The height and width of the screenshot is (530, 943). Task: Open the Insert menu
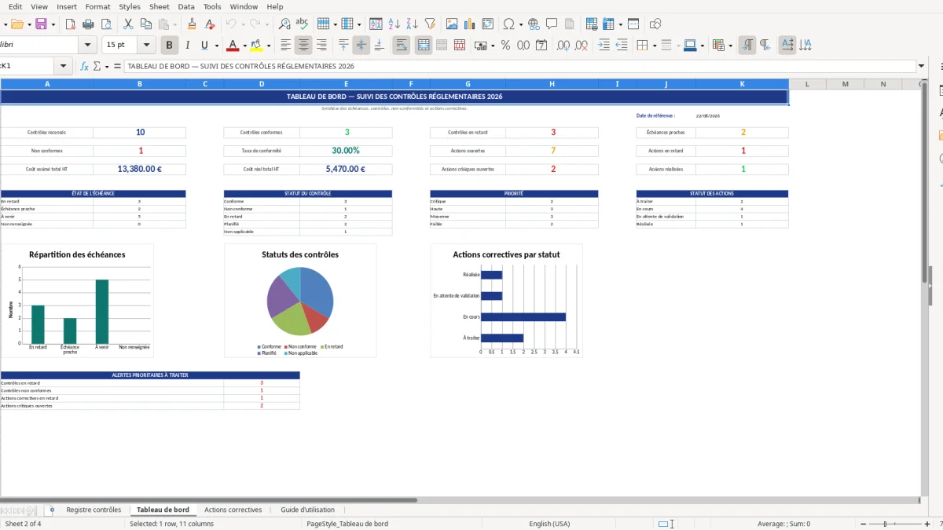67,6
